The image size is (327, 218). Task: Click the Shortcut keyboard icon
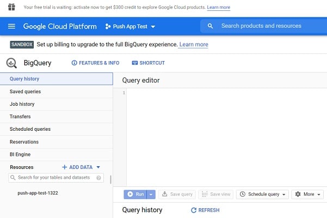(135, 63)
